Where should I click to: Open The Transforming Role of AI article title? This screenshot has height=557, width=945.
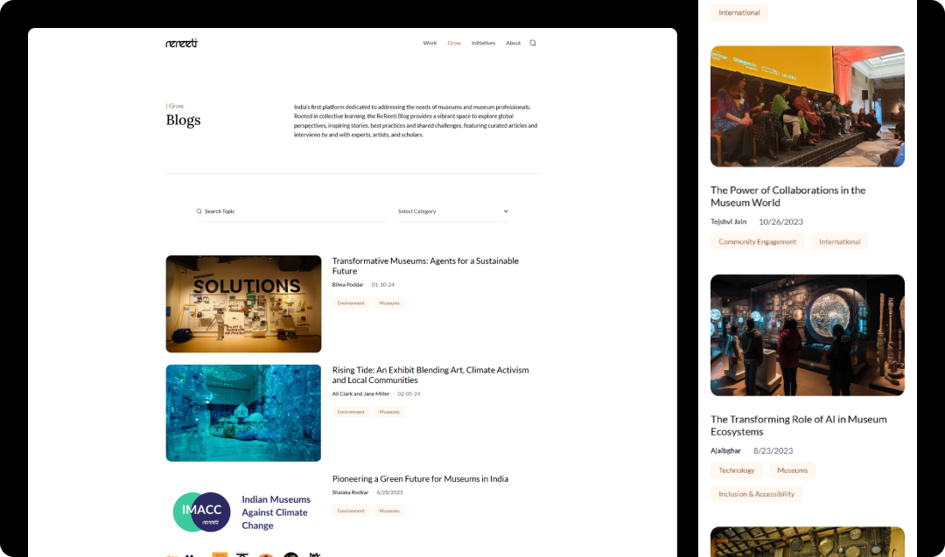point(799,425)
